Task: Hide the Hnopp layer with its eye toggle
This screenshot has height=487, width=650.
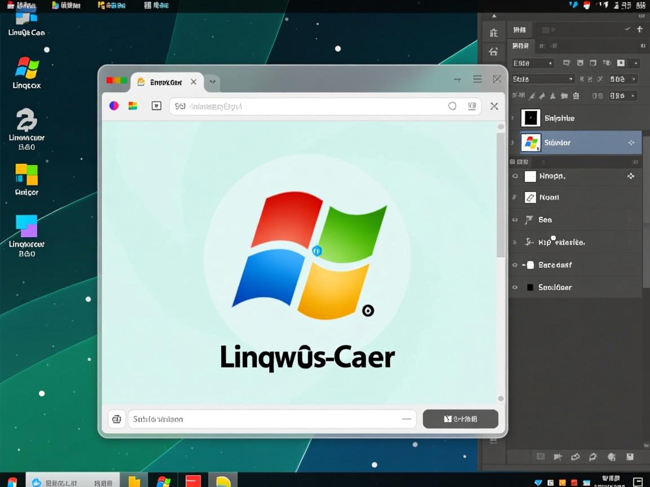Action: click(514, 176)
